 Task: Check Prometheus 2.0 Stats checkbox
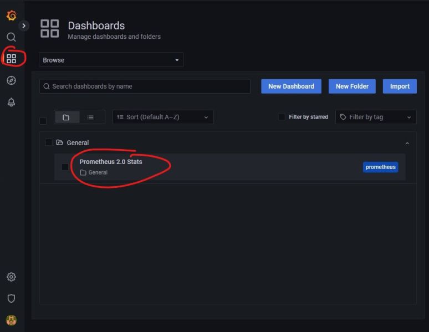(x=65, y=167)
